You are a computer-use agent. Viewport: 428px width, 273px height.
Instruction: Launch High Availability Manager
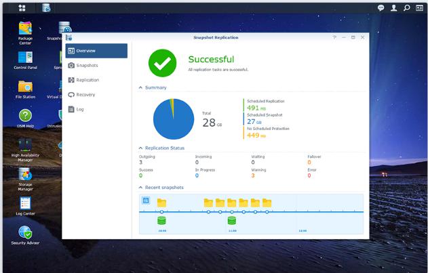click(x=25, y=145)
